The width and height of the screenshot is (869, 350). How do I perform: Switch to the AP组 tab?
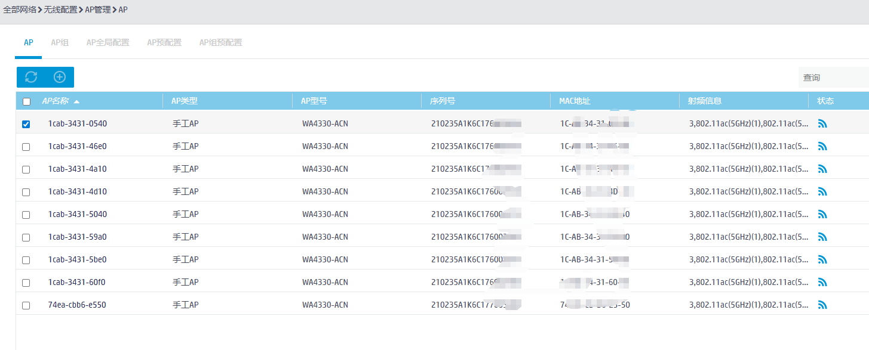(x=60, y=42)
